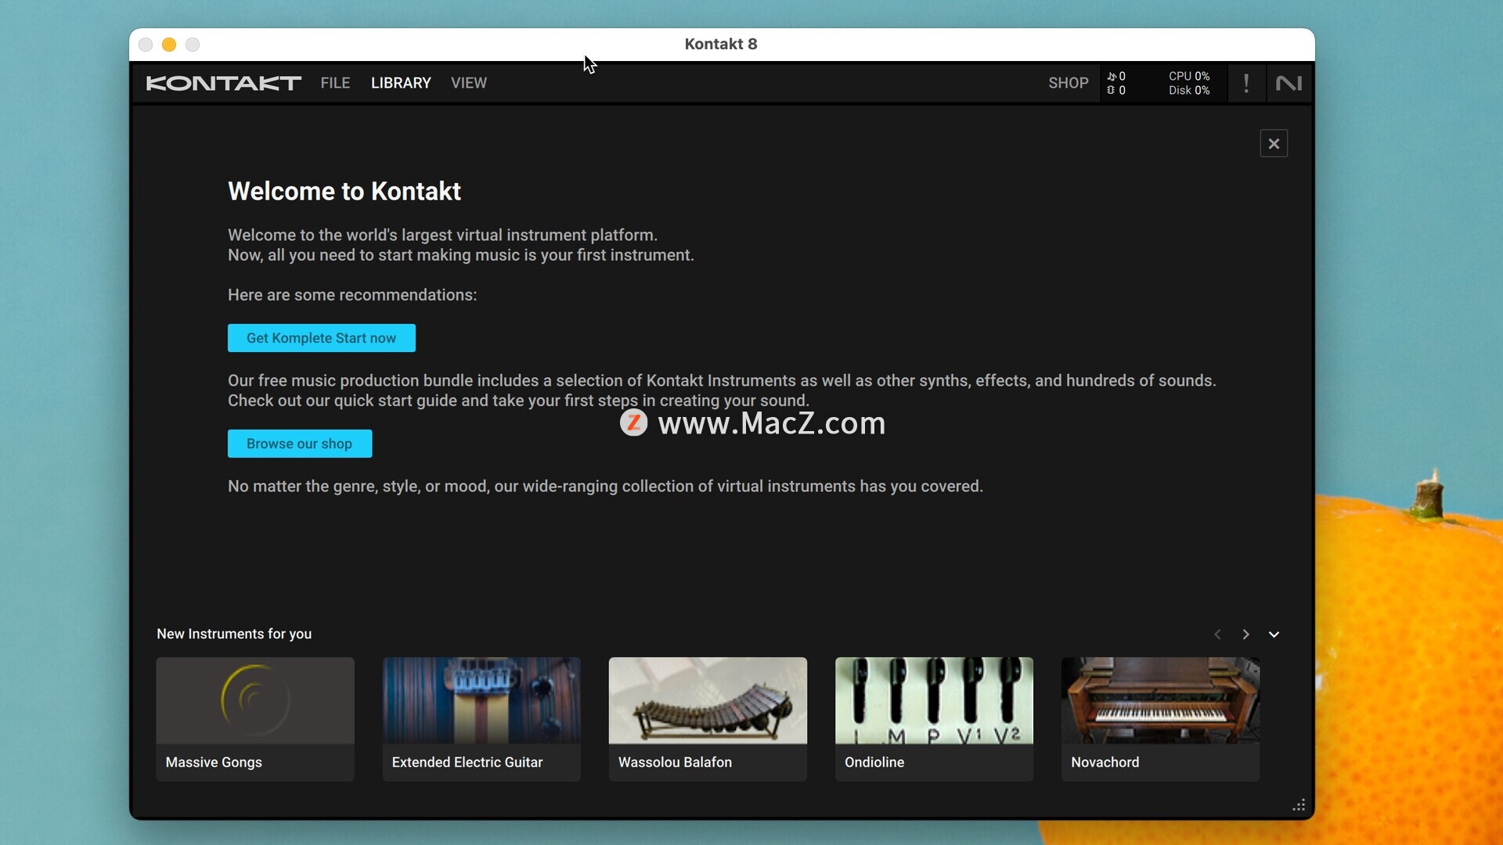Collapse the New Instruments for you section
Viewport: 1503px width, 845px height.
click(1274, 635)
